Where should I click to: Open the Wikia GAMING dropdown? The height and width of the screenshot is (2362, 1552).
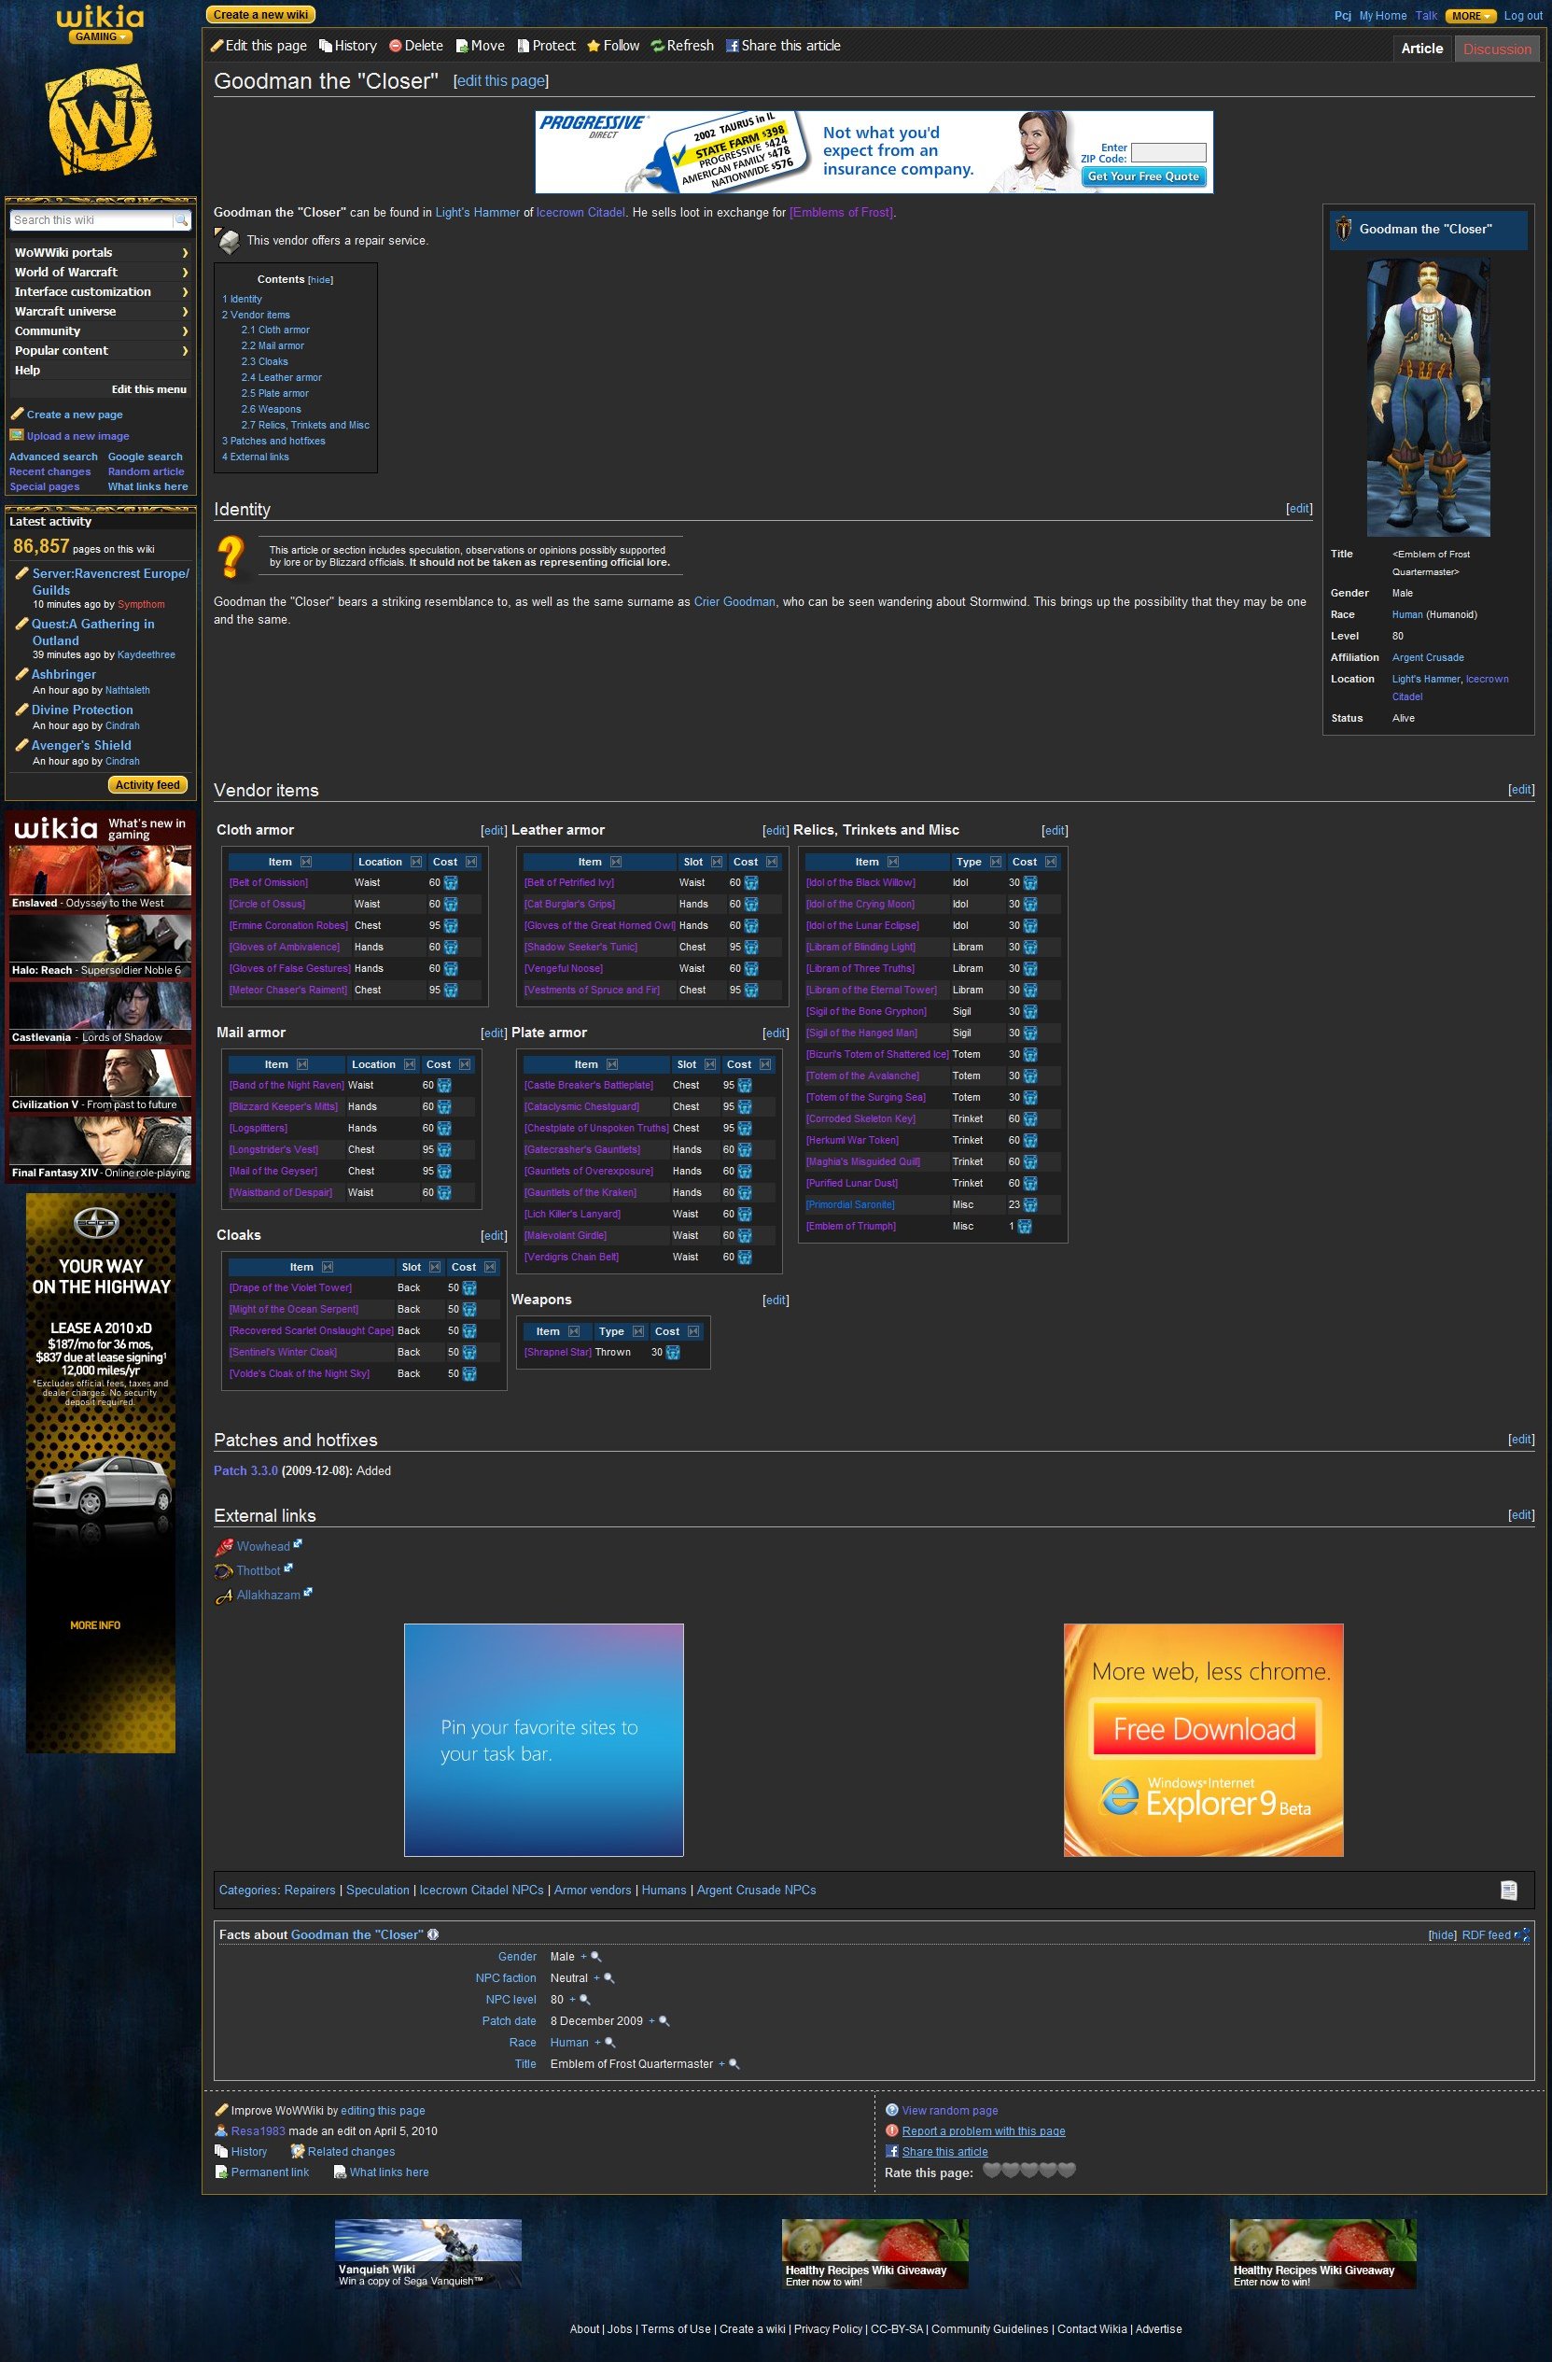tap(100, 36)
